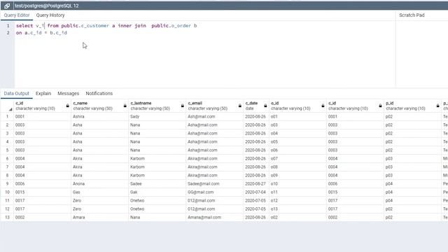Click the cell 'o13'
This screenshot has height=252, width=448.
297,209
